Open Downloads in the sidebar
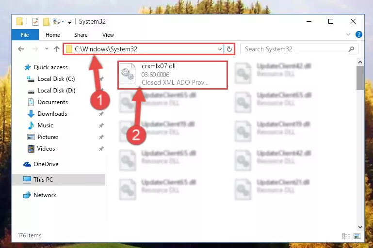The width and height of the screenshot is (373, 248). (52, 114)
